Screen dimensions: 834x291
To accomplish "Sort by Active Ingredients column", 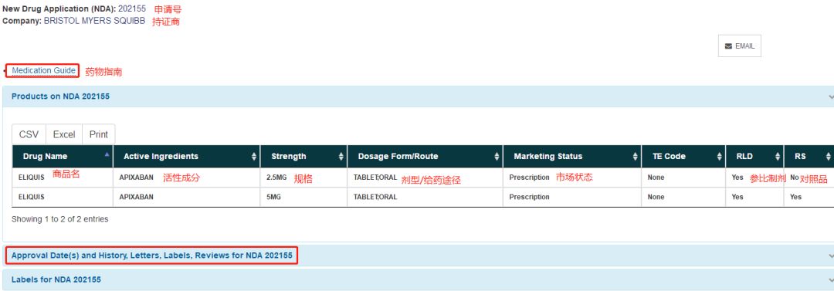I will point(187,157).
